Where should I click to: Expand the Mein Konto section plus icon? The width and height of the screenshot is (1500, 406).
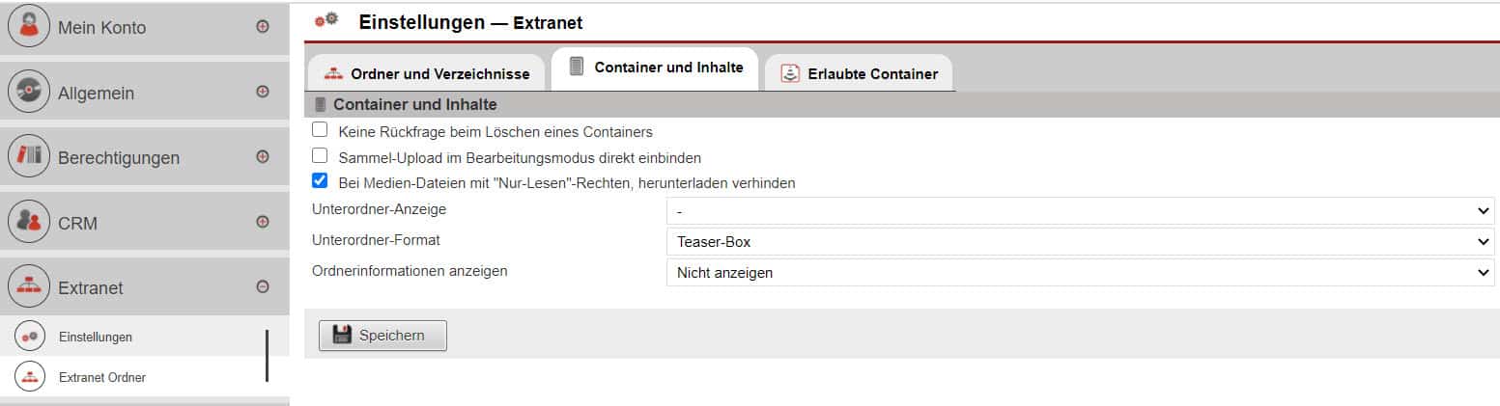[263, 27]
